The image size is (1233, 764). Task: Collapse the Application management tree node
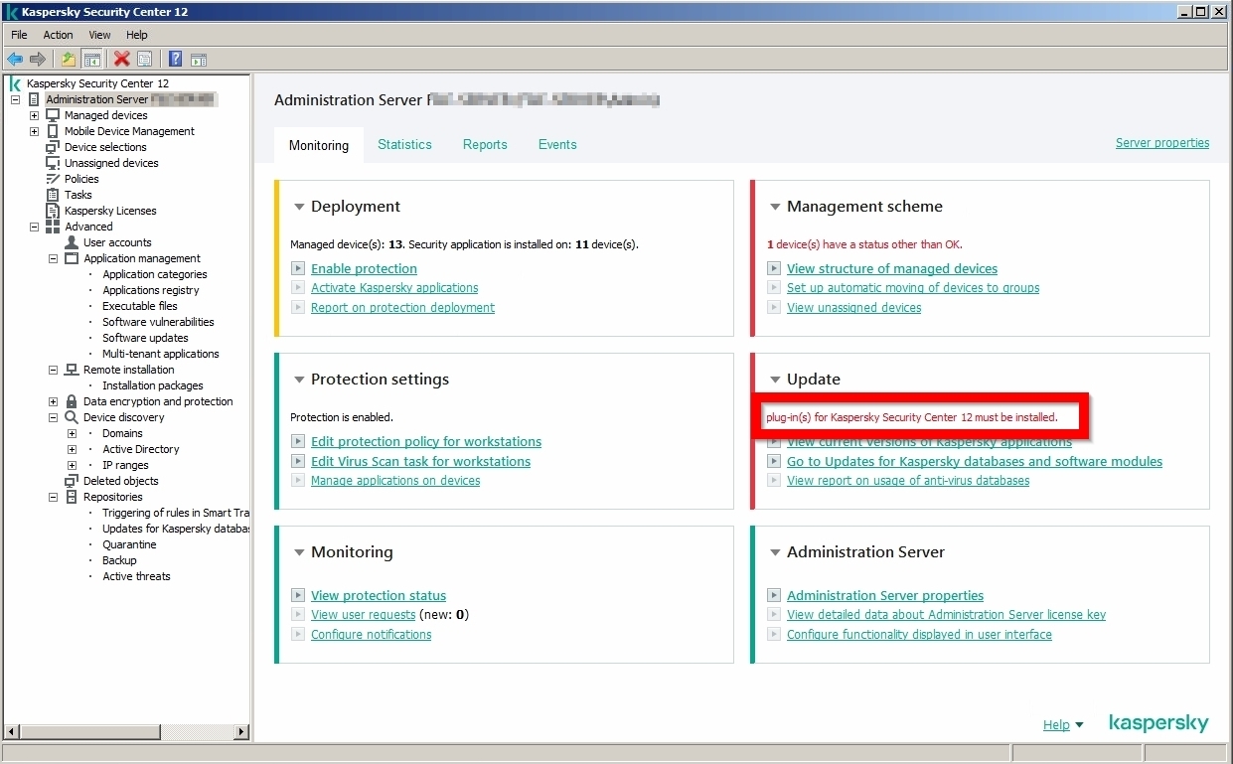click(53, 258)
